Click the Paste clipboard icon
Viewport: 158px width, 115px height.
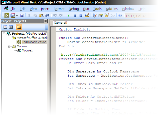tap(41, 15)
